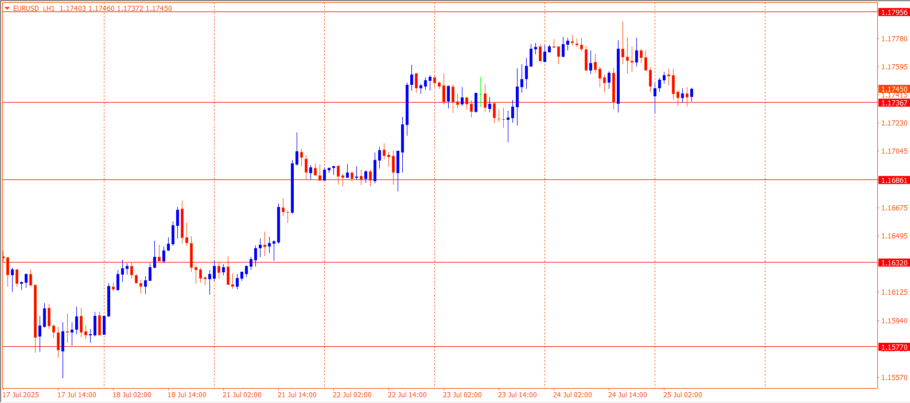This screenshot has height=403, width=910.
Task: Click the 1.17595 price scale value
Action: [894, 67]
